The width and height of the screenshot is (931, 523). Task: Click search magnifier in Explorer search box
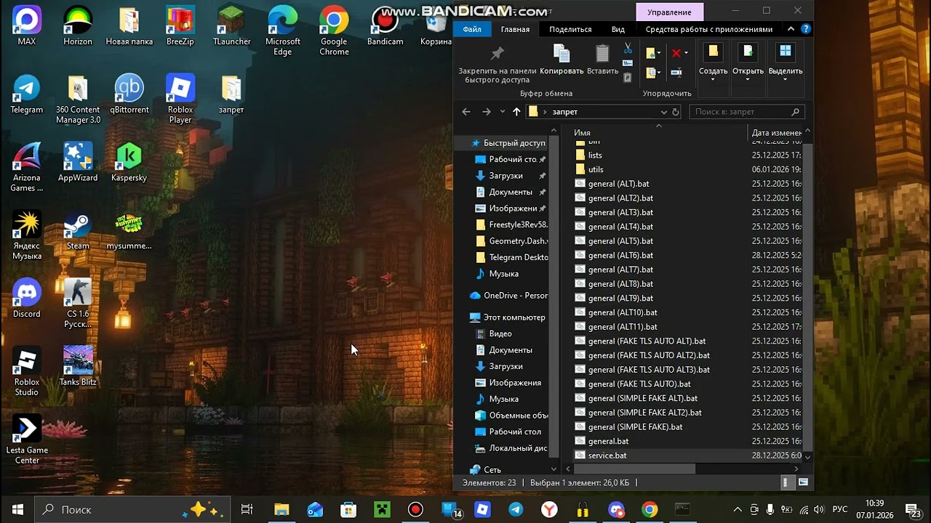click(796, 112)
